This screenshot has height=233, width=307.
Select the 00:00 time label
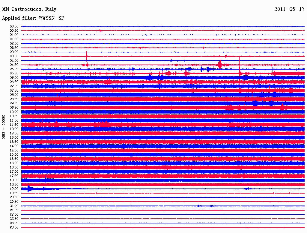[14, 26]
